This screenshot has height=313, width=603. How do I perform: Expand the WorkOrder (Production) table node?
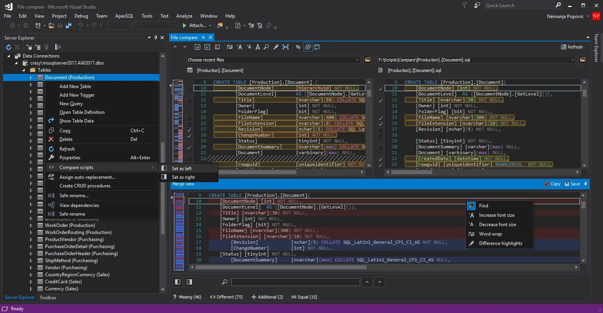pyautogui.click(x=31, y=225)
